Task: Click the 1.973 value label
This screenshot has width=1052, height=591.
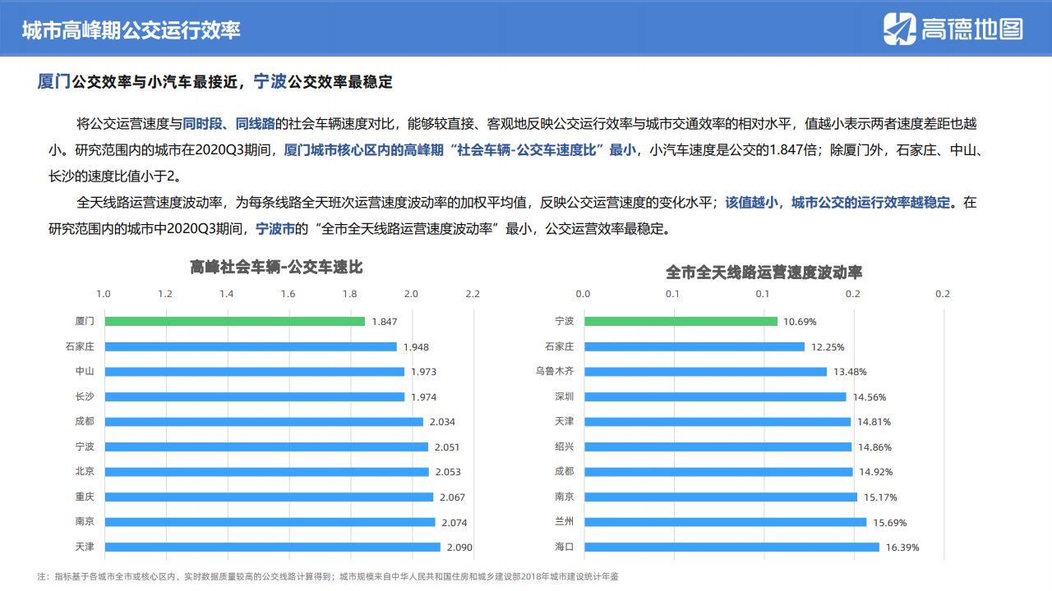Action: pos(423,372)
